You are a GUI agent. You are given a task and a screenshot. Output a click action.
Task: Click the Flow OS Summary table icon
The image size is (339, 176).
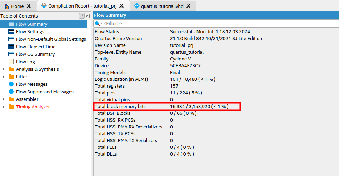pyautogui.click(x=11, y=54)
